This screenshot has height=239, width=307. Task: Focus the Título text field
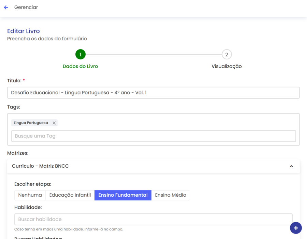coord(153,93)
